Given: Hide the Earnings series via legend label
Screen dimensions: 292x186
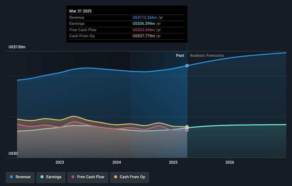Looking at the screenshot, I should (x=54, y=177).
